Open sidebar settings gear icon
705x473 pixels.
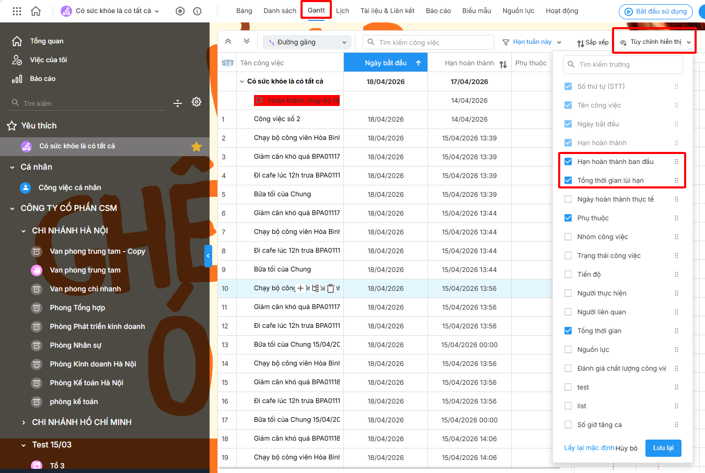(197, 102)
